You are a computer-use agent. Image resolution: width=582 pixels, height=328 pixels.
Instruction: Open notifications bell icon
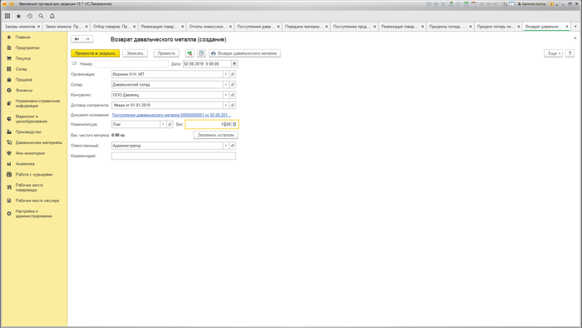52,16
